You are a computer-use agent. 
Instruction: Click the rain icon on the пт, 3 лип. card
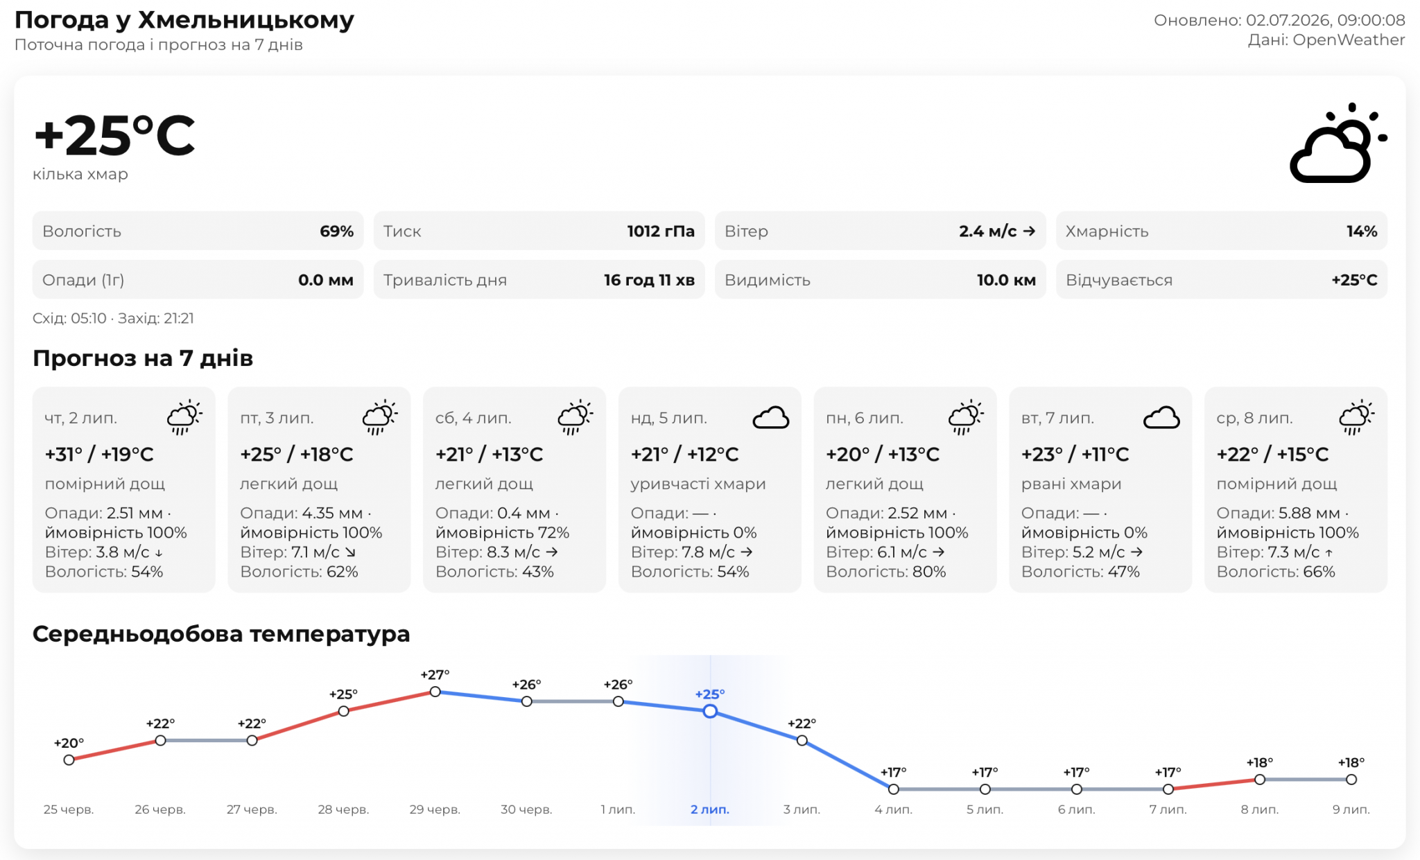(380, 418)
